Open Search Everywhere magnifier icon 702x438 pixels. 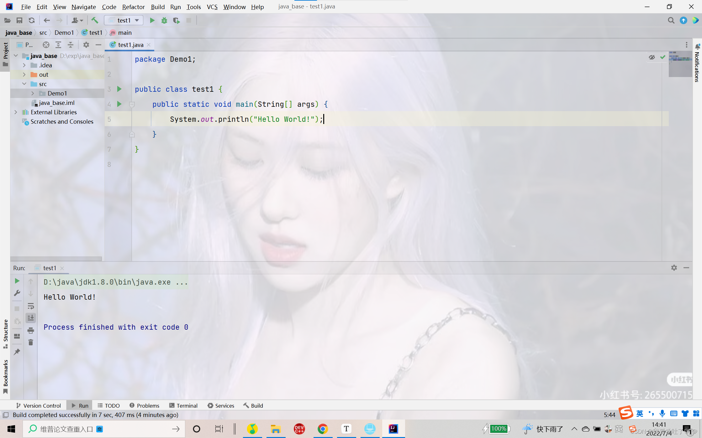(x=671, y=20)
